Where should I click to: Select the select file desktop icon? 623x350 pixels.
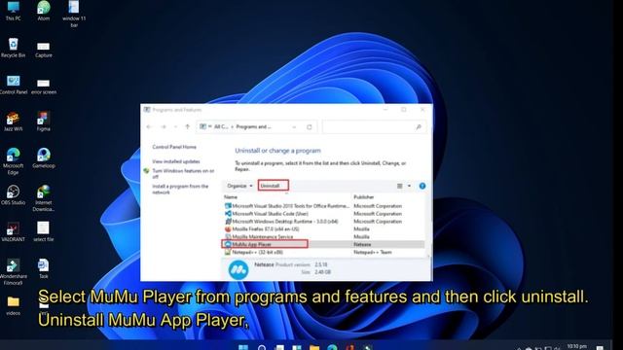point(43,231)
